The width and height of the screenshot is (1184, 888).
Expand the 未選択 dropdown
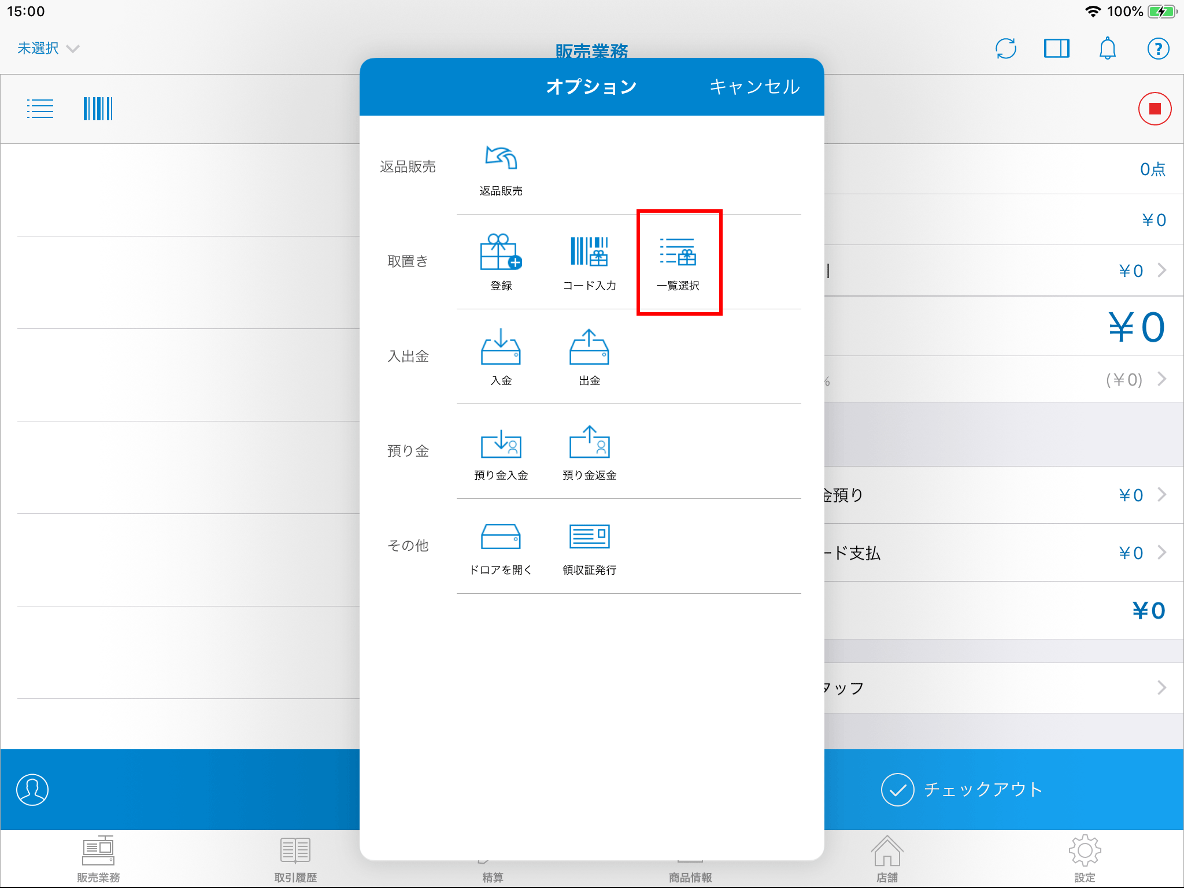point(47,49)
